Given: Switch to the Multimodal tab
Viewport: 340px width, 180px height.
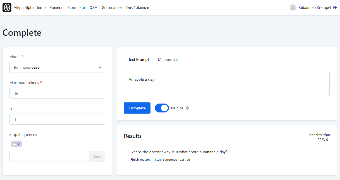Looking at the screenshot, I should pos(168,59).
